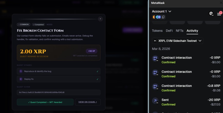
Task: Switch to the DeFi tab
Action: coord(169,31)
